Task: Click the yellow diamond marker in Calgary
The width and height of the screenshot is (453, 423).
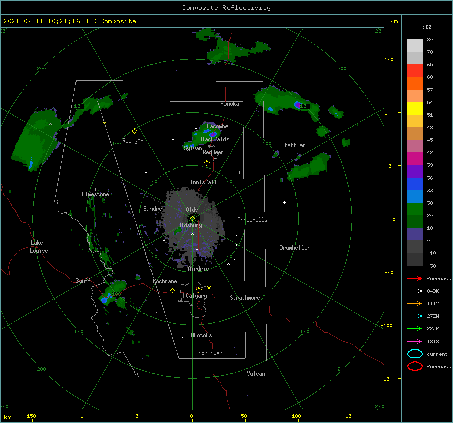Action: click(199, 290)
